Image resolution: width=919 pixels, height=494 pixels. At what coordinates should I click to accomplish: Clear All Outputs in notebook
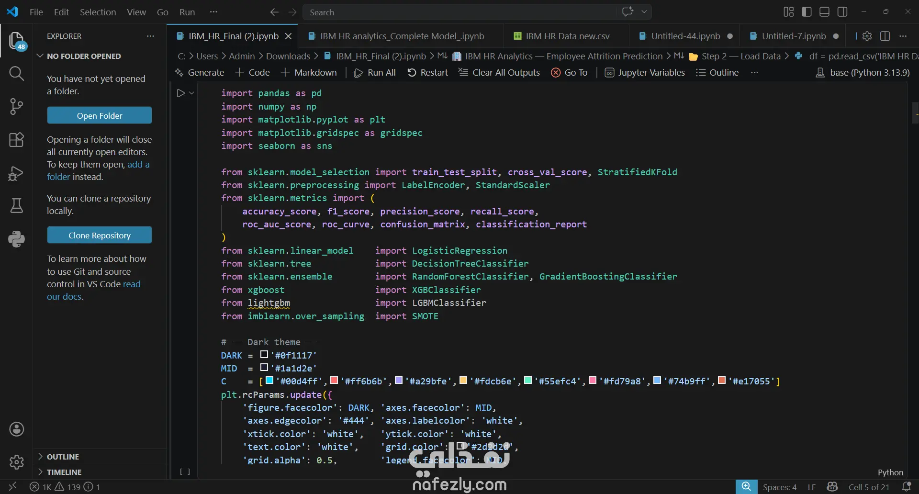click(499, 72)
